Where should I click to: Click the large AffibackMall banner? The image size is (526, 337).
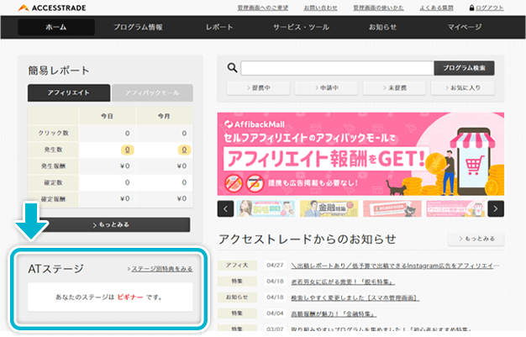(x=360, y=154)
